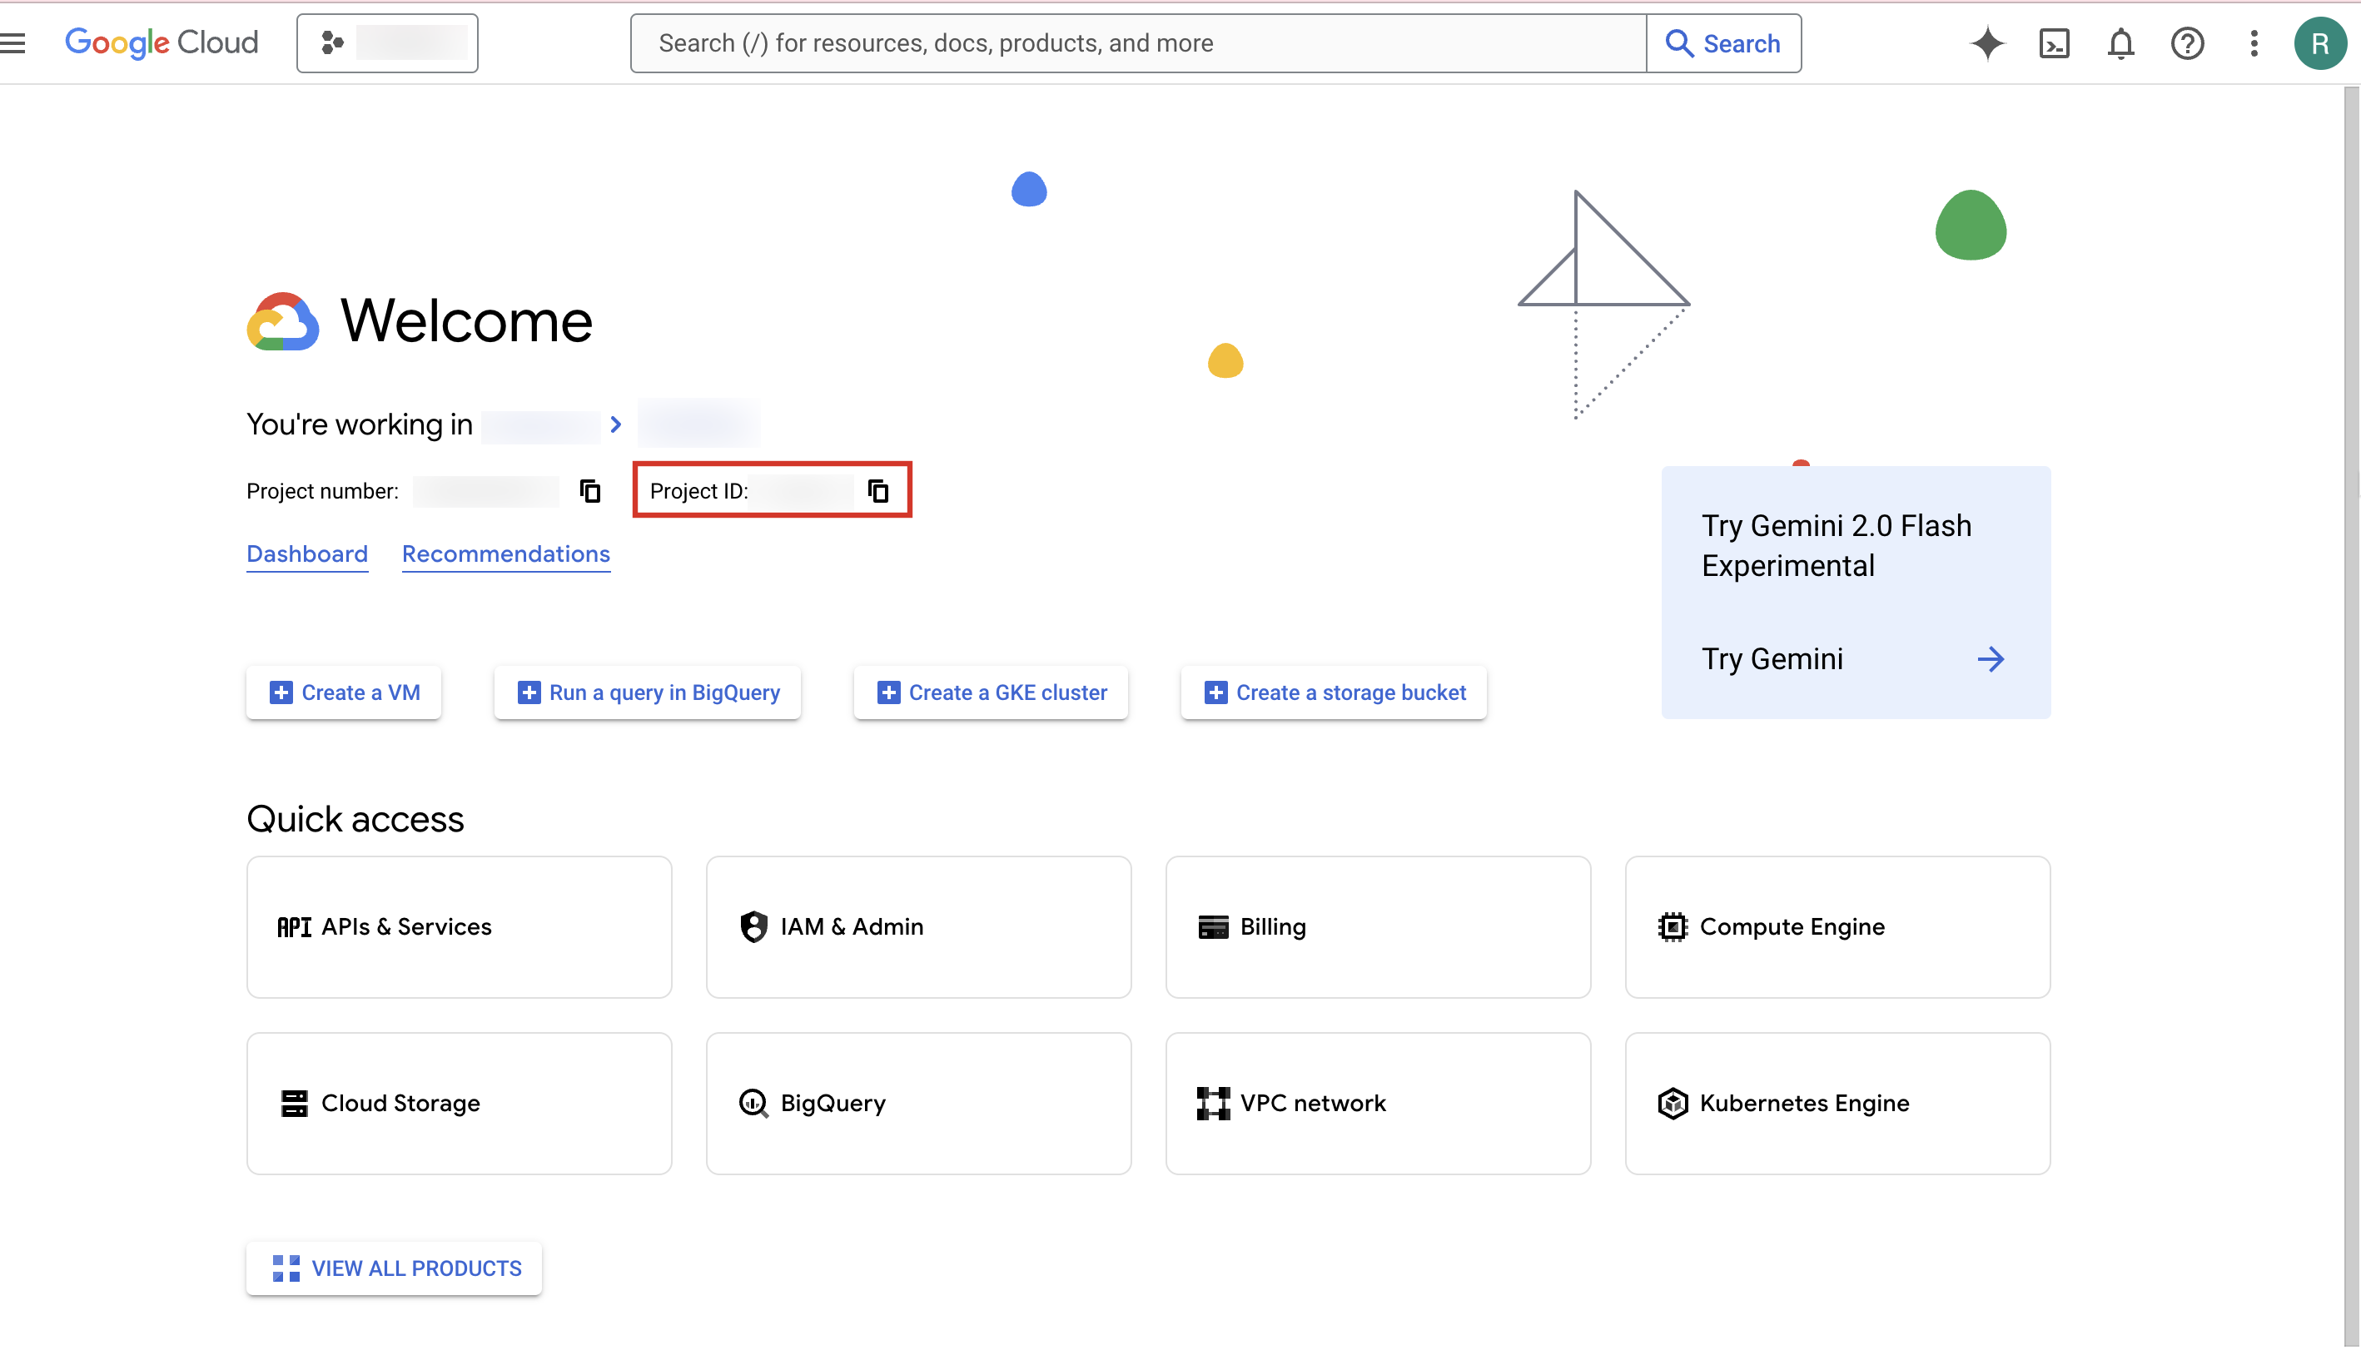Copy the Project ID
This screenshot has height=1355, width=2361.
[x=878, y=490]
